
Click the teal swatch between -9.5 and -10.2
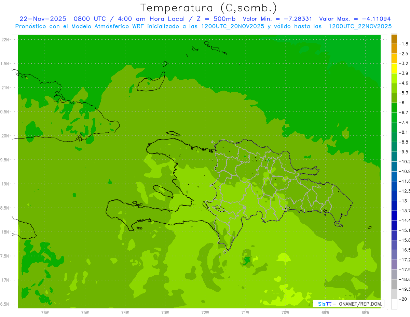(394, 157)
